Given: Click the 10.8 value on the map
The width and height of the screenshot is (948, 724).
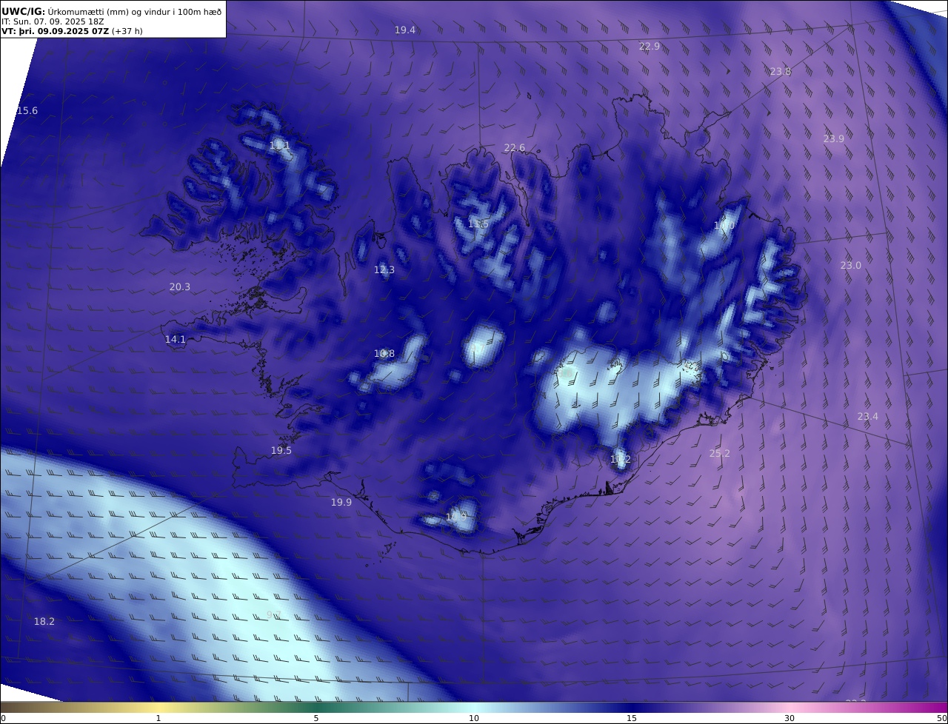Looking at the screenshot, I should click(384, 354).
